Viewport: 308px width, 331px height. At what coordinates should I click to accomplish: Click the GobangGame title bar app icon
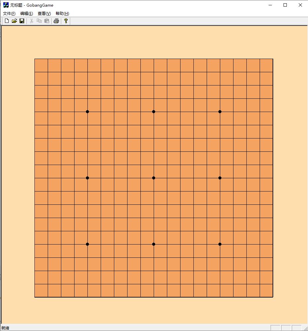(6, 5)
